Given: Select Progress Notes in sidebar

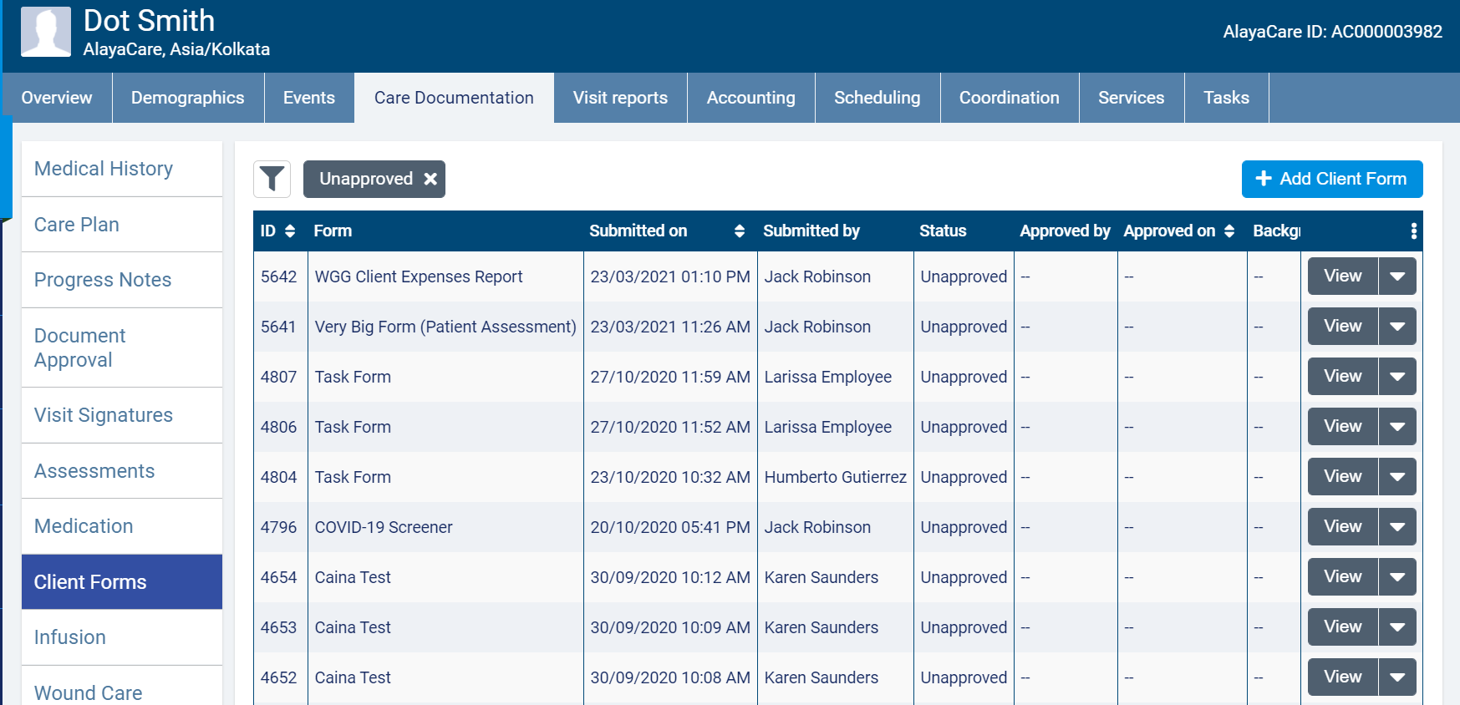Looking at the screenshot, I should (x=103, y=280).
